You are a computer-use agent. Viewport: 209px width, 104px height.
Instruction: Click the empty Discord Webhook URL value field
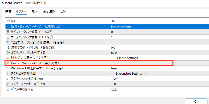click(141, 63)
